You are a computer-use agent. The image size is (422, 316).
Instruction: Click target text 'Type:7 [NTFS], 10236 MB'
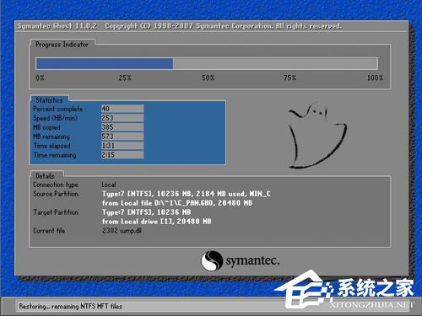click(x=146, y=212)
